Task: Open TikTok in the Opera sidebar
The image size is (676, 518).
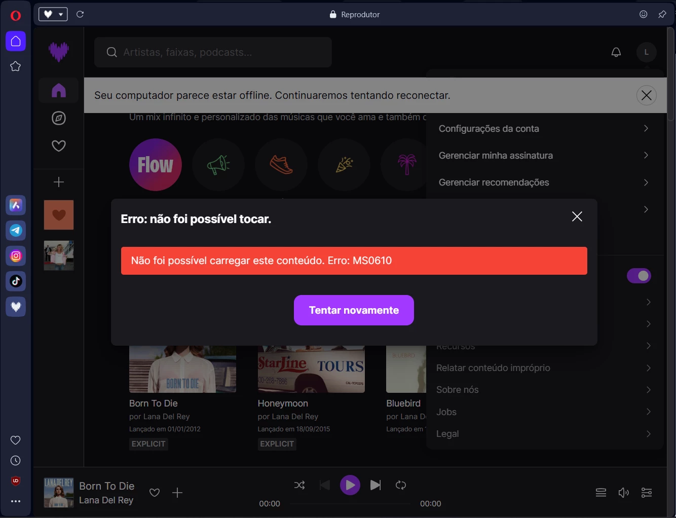Action: click(16, 281)
